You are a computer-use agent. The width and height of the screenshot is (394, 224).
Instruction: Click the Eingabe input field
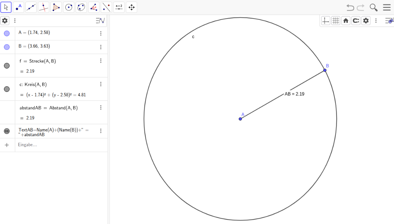[x=59, y=145]
